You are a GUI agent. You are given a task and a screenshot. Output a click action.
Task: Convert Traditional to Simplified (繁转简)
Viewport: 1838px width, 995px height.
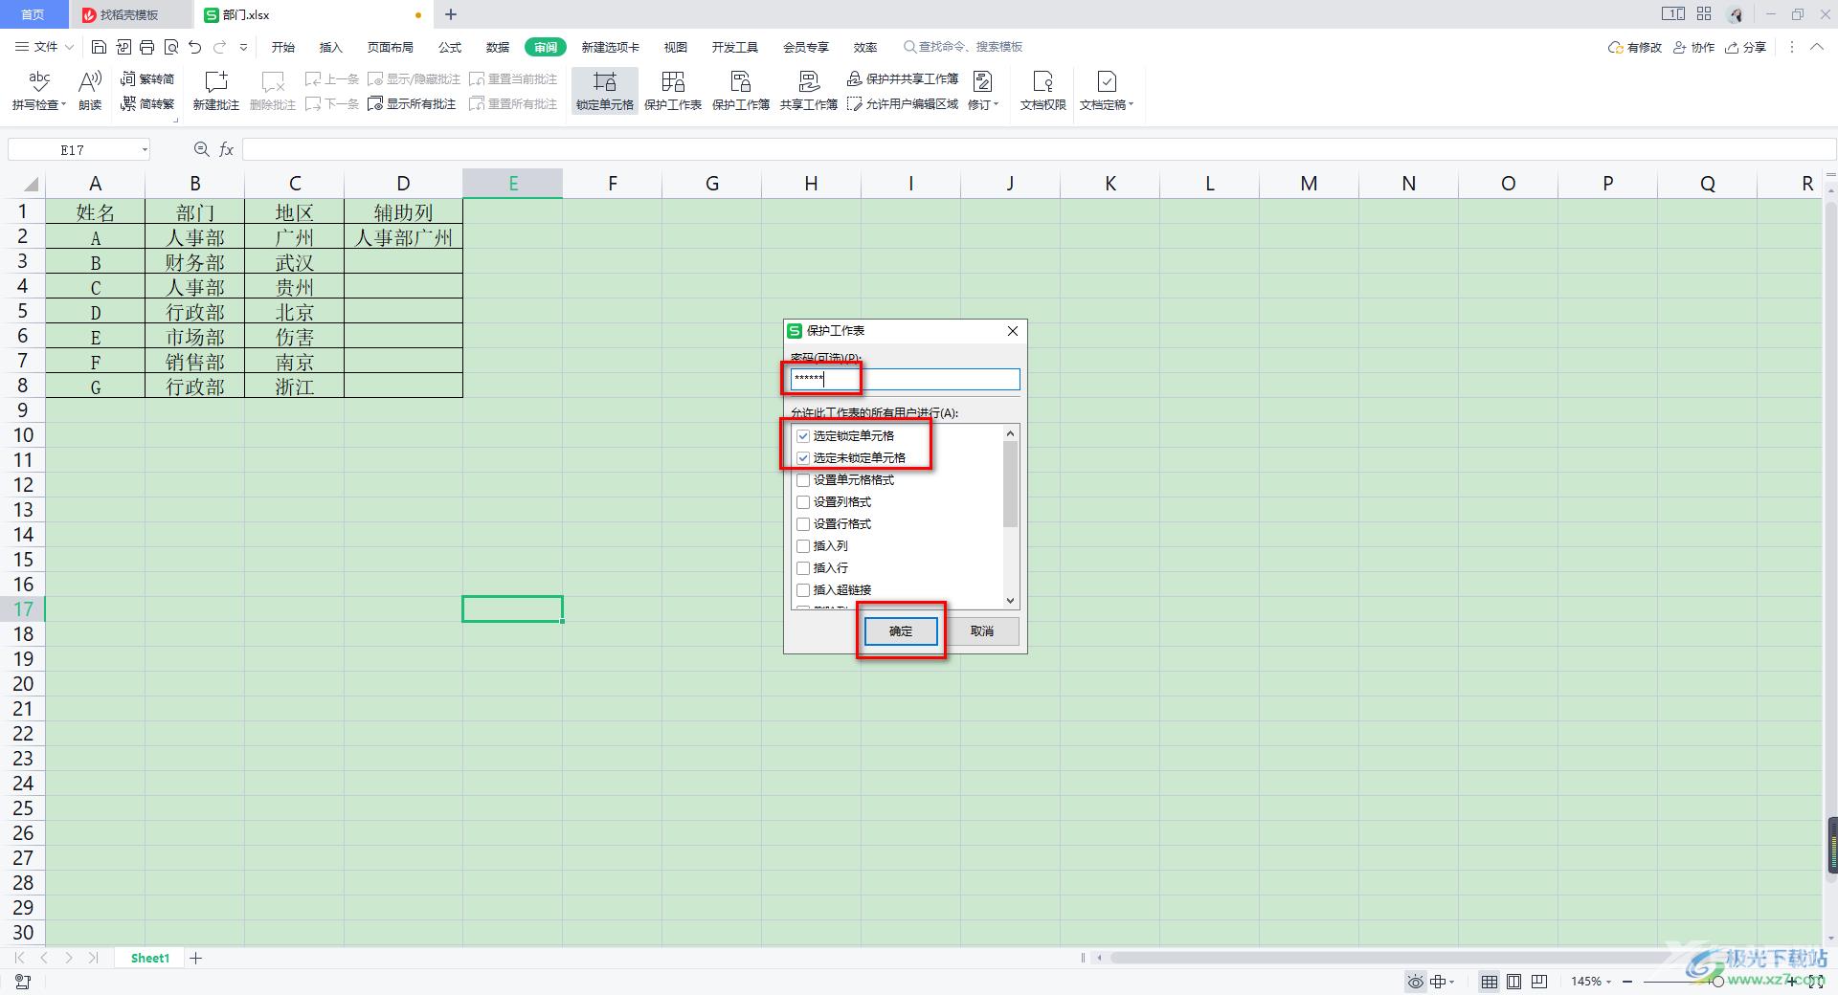(x=147, y=78)
